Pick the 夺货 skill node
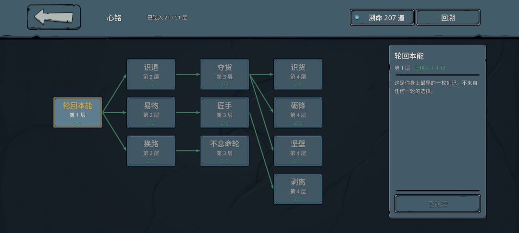This screenshot has width=519, height=233. [x=224, y=74]
